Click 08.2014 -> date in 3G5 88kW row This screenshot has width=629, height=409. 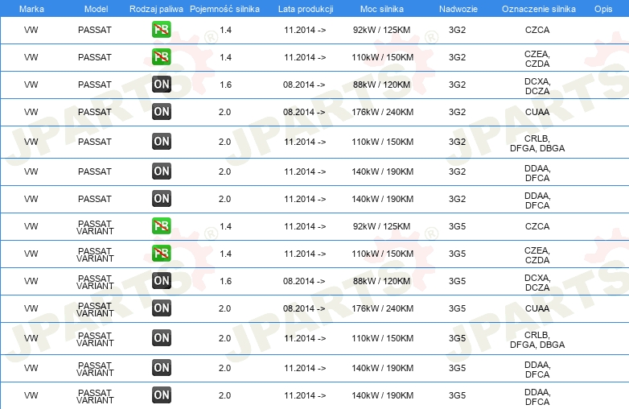pyautogui.click(x=304, y=281)
